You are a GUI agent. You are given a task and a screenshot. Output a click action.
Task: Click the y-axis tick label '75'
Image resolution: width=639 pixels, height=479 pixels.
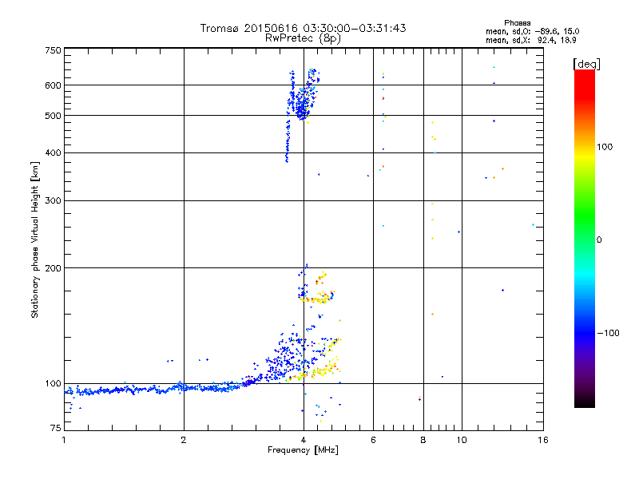tap(56, 428)
